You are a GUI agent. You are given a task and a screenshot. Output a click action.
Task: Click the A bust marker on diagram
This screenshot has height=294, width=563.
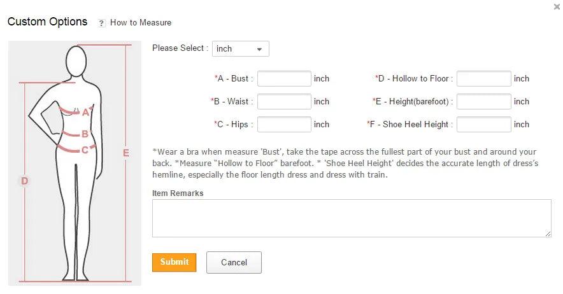click(x=85, y=113)
